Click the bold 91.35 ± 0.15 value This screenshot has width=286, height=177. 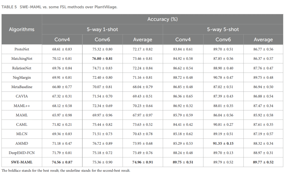tap(223, 143)
